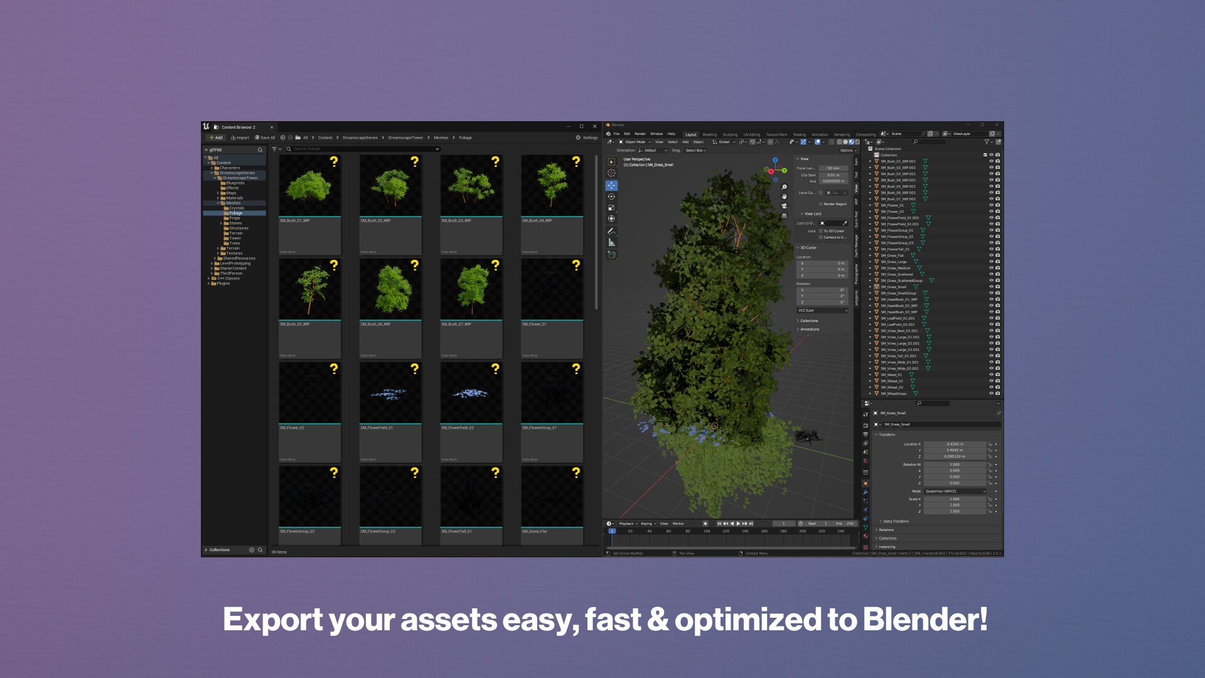
Task: Expand the Relations panel in Properties
Action: tap(886, 530)
